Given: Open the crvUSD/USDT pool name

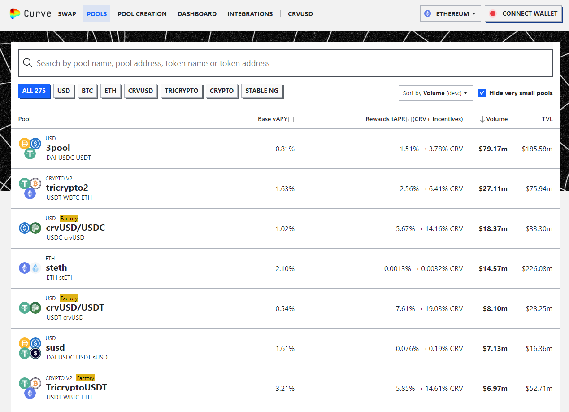Looking at the screenshot, I should (x=75, y=308).
